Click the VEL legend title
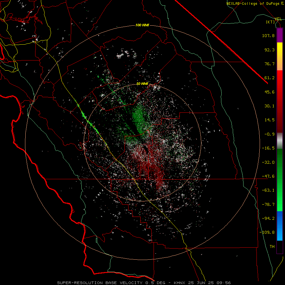The width and height of the screenshot is (285, 285). point(278,19)
